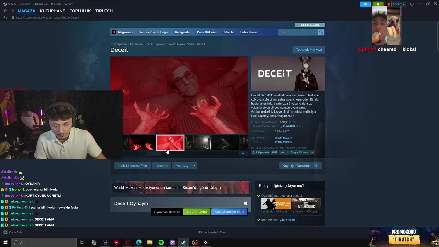Open Steam announcements megaphone button
439x247 pixels.
365,4
